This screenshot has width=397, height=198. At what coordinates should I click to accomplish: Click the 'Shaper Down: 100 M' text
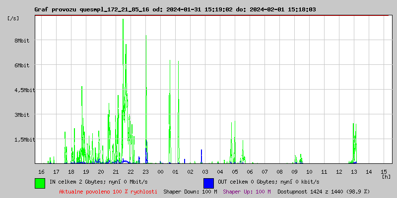[x=190, y=191]
